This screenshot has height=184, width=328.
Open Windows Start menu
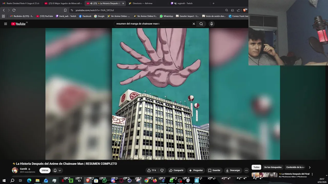point(4,180)
